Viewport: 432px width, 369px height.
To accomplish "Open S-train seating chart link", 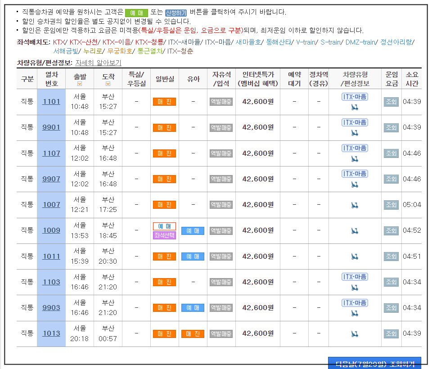I will (330, 42).
